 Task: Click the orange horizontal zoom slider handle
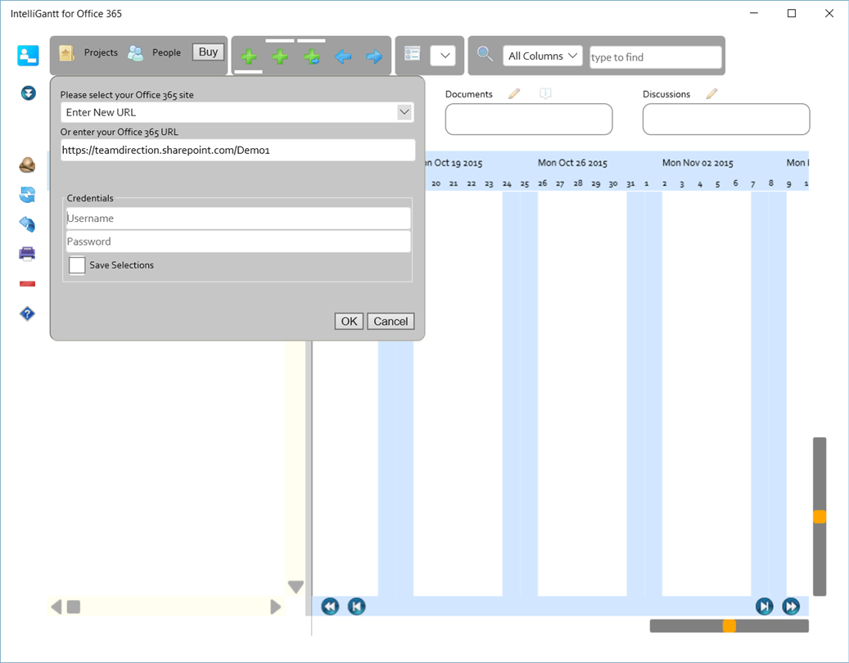click(x=729, y=625)
